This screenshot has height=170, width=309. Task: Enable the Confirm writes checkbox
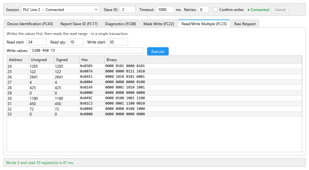(215, 10)
